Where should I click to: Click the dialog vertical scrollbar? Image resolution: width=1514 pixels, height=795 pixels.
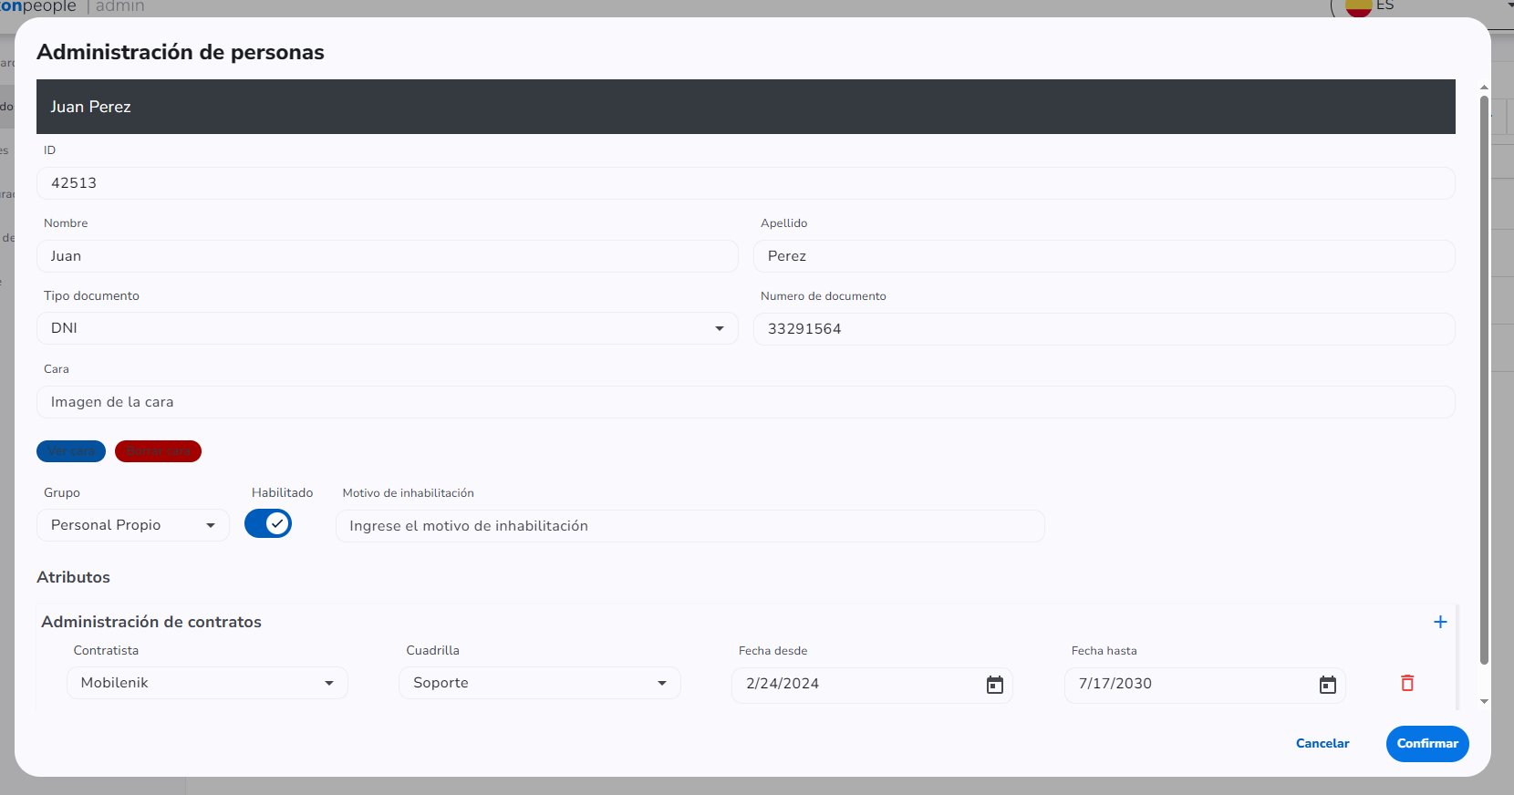coord(1484,378)
